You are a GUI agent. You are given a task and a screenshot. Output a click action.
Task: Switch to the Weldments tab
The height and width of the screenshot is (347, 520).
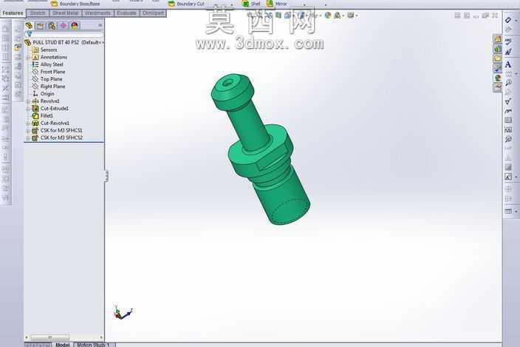97,13
